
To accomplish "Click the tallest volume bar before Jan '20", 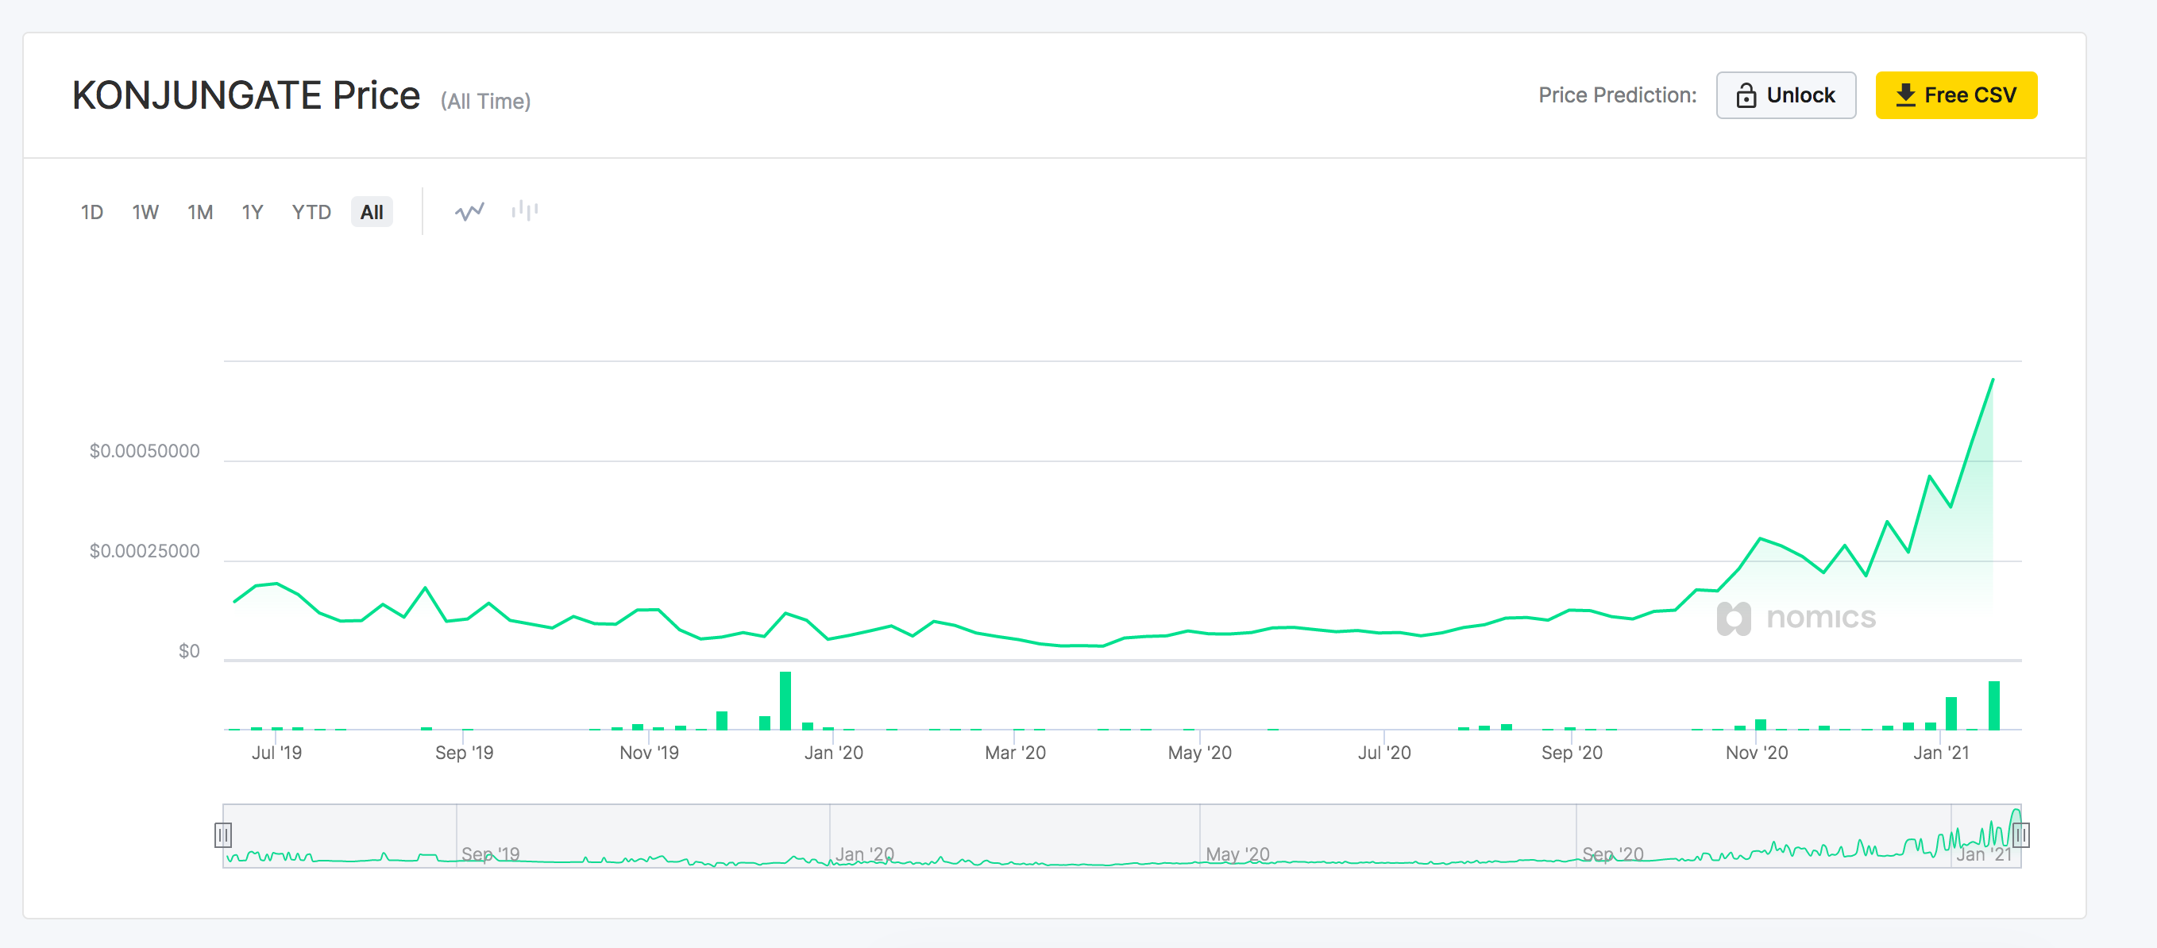I will 785,701.
